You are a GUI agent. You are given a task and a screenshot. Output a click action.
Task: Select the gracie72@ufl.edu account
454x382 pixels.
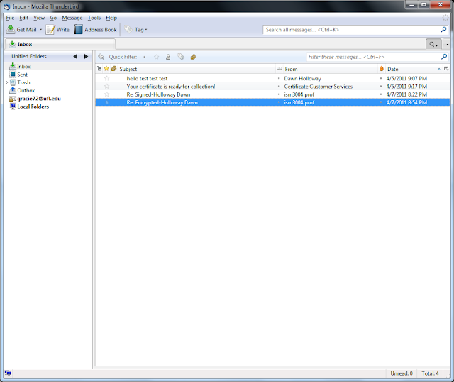(x=39, y=99)
